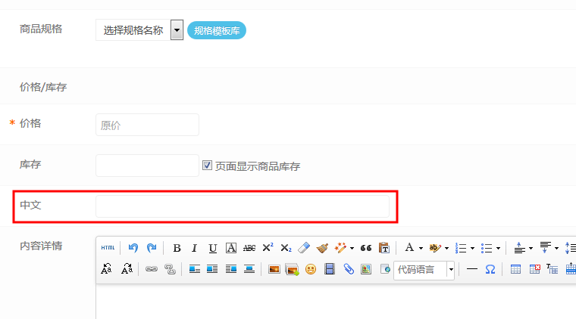This screenshot has width=576, height=319.
Task: Click the undo arrow icon
Action: pos(133,248)
